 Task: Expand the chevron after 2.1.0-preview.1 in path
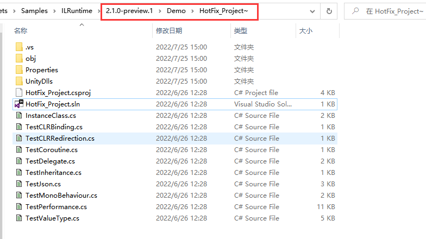coord(160,11)
